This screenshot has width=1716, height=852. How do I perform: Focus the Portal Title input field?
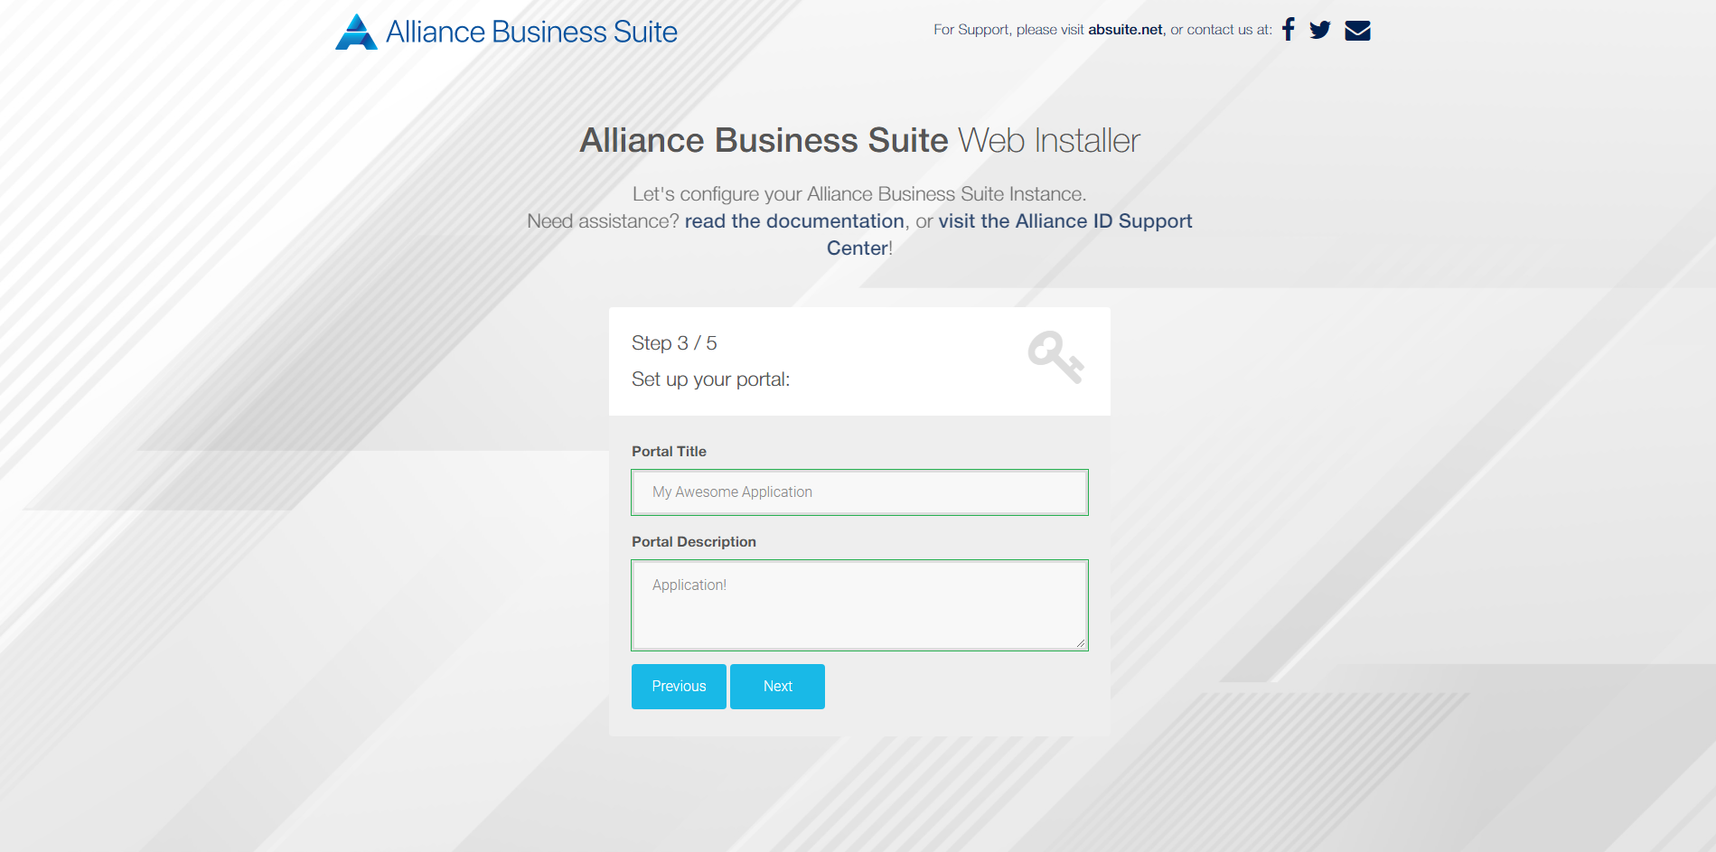coord(859,492)
